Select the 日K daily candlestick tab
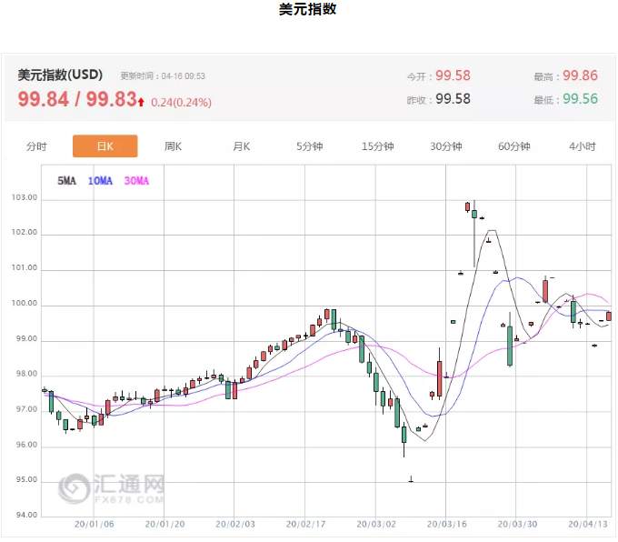This screenshot has height=542, width=618. (x=105, y=146)
